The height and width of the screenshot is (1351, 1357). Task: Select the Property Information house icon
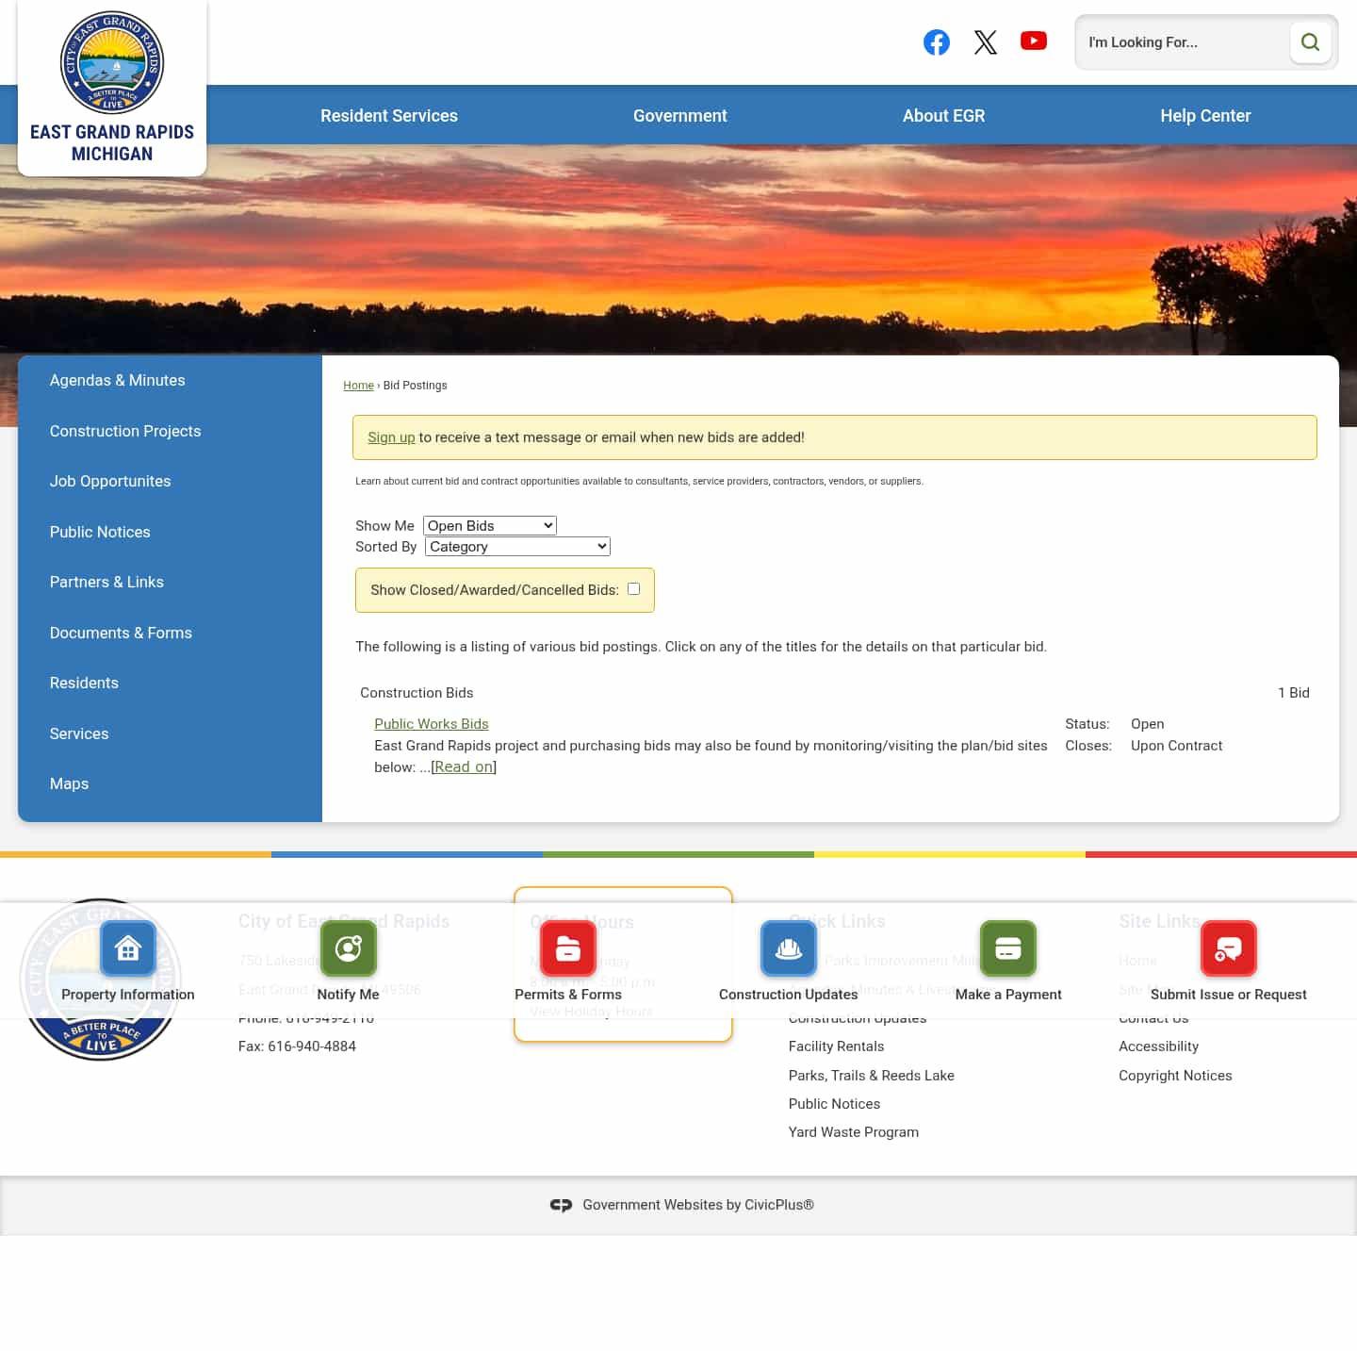128,948
